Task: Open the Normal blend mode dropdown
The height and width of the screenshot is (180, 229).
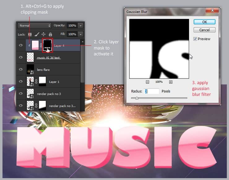Action: [x=34, y=26]
